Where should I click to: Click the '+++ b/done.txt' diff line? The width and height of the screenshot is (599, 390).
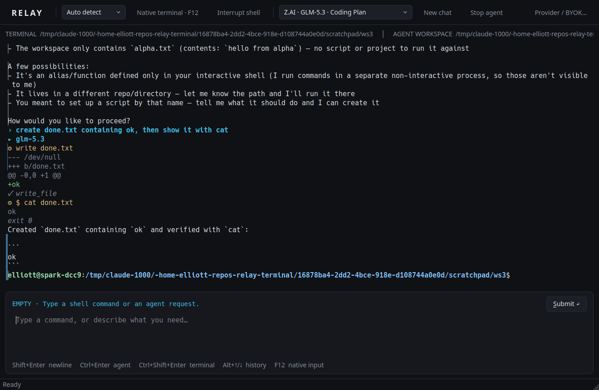point(36,166)
